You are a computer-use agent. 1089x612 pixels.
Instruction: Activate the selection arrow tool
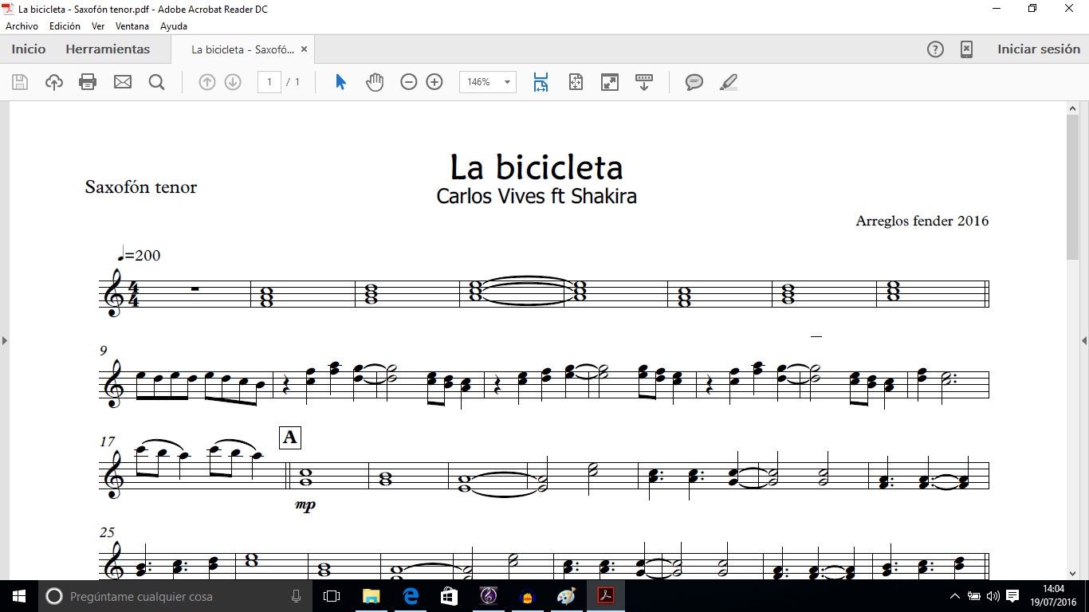pos(341,82)
